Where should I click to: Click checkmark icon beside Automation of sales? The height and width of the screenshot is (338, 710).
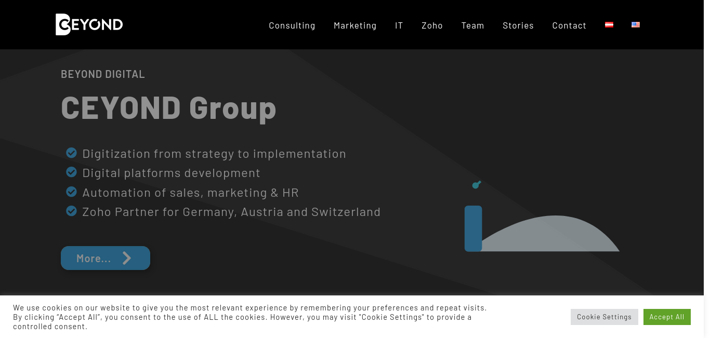(72, 192)
